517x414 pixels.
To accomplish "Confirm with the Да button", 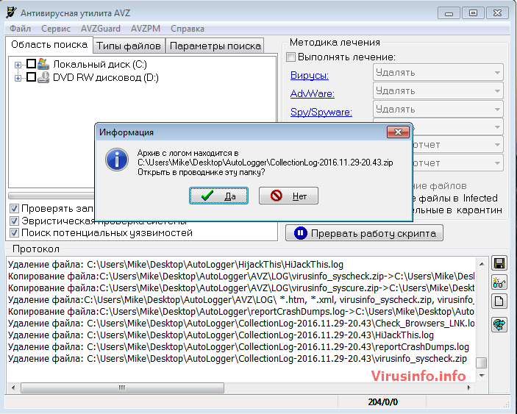I will [x=218, y=196].
